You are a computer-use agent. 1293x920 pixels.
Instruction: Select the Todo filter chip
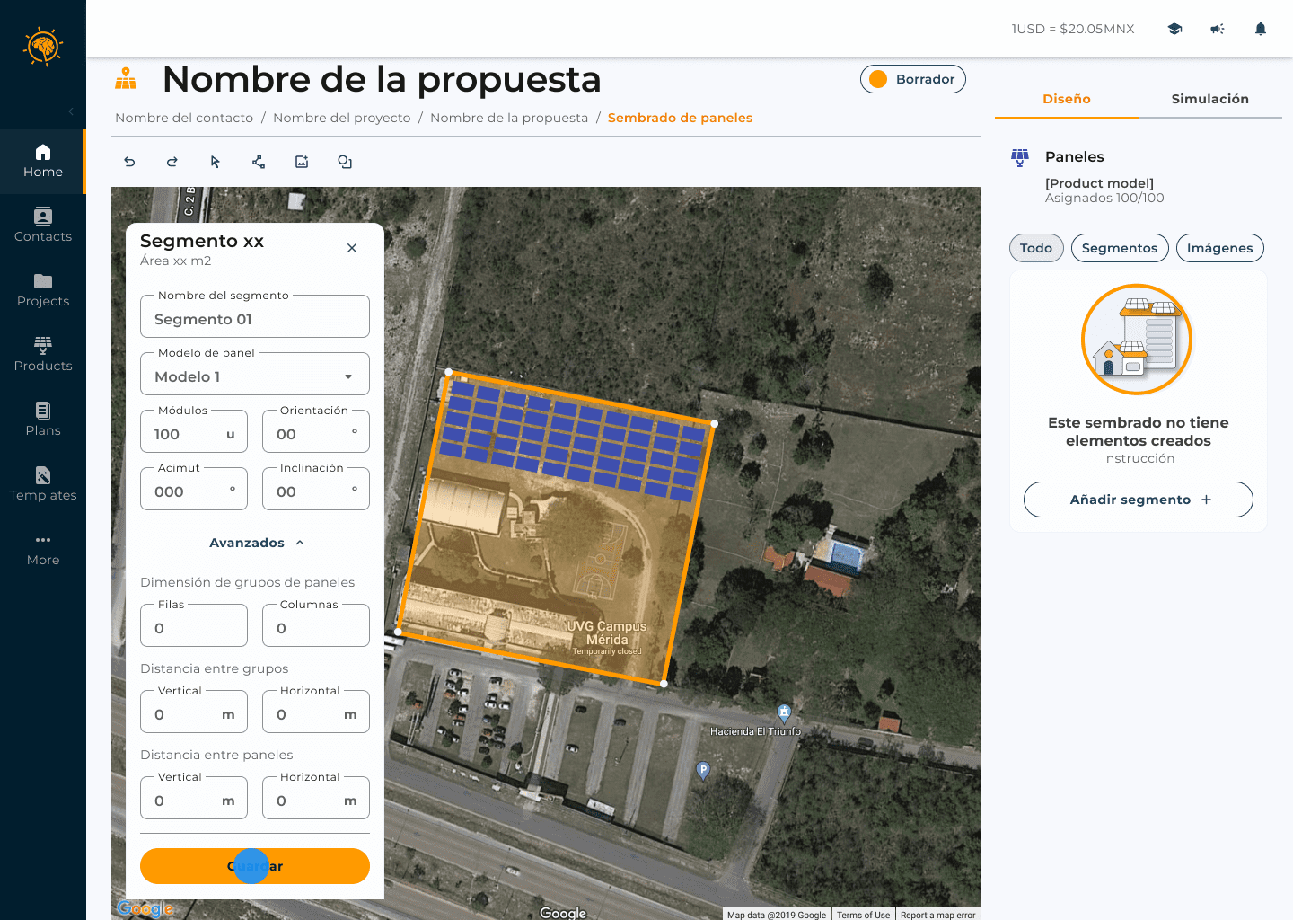pyautogui.click(x=1036, y=248)
